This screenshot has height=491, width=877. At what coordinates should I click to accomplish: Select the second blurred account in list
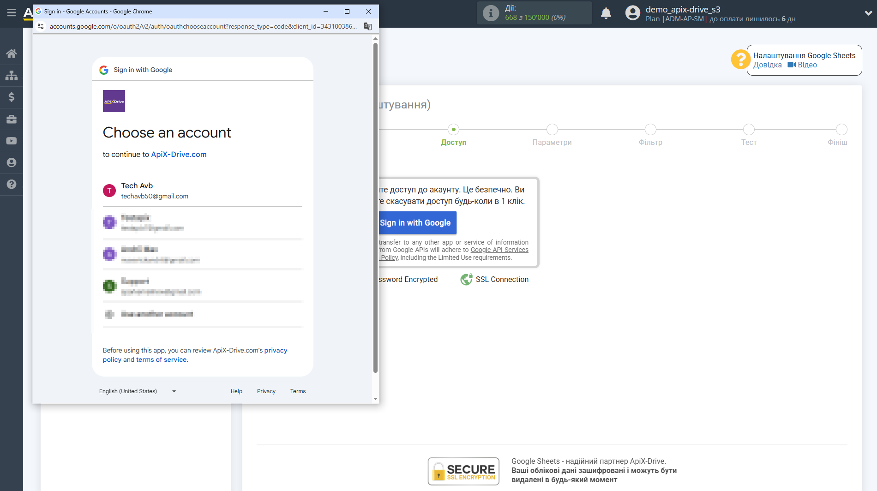203,222
